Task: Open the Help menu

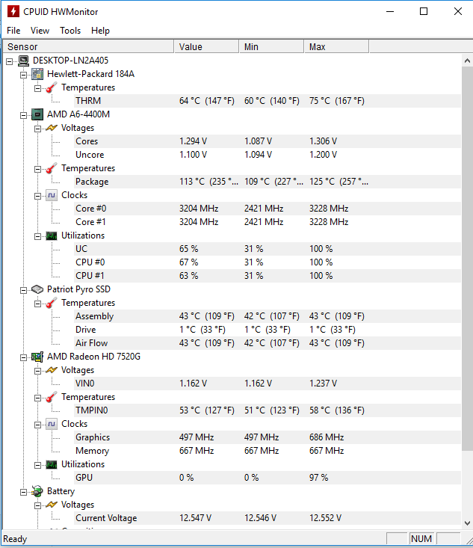Action: (x=100, y=31)
